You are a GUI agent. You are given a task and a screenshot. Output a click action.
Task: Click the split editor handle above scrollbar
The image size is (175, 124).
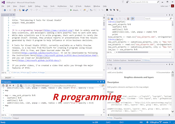tap(104, 18)
